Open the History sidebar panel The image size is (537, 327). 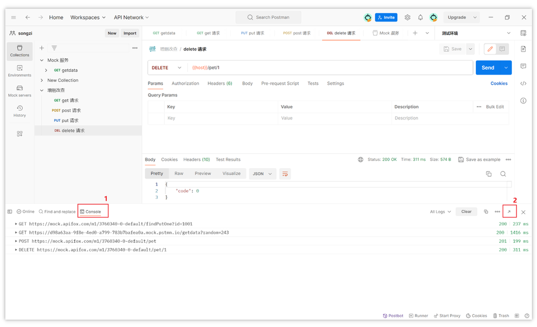(19, 111)
